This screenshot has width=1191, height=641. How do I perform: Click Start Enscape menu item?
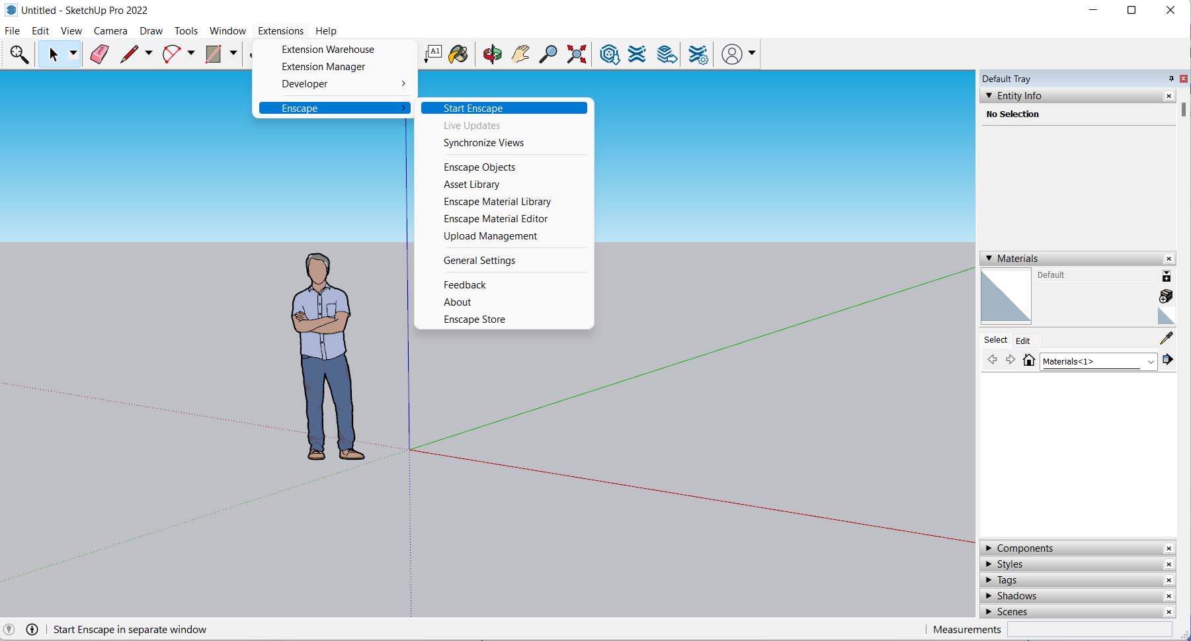(504, 108)
